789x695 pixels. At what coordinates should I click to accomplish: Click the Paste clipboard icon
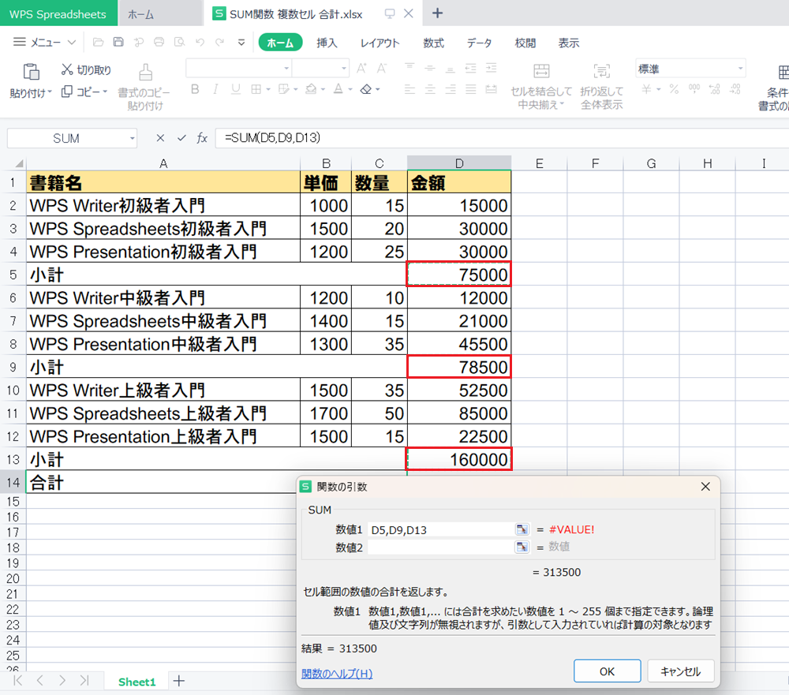(32, 72)
